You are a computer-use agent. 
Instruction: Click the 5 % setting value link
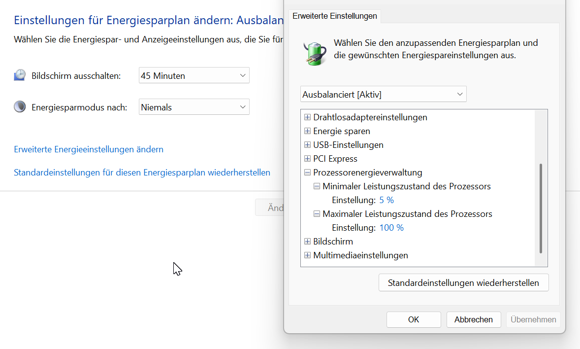click(x=387, y=200)
